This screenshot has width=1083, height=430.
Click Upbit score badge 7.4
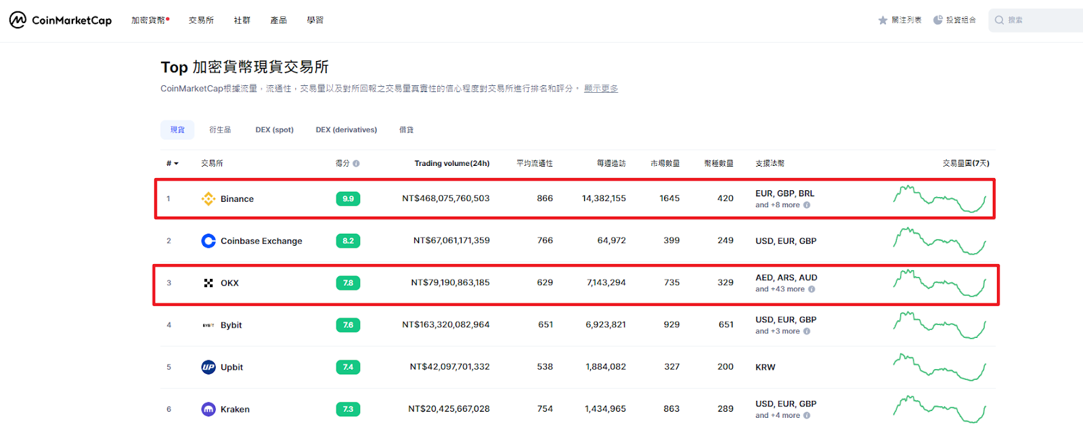coord(348,367)
